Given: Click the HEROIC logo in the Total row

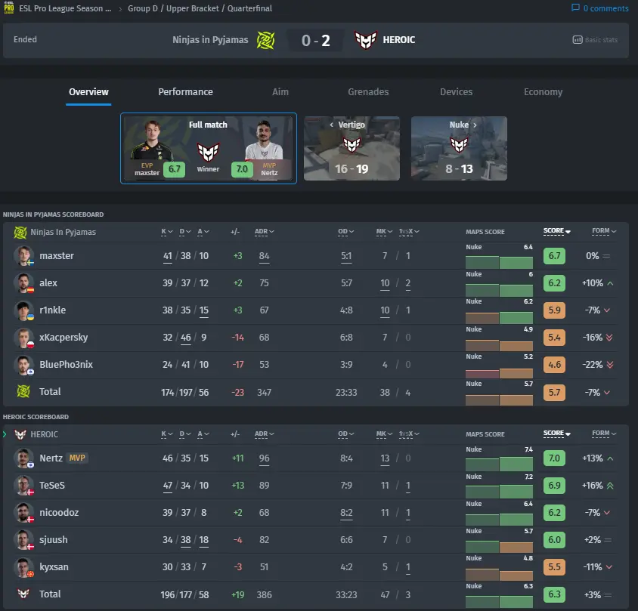Looking at the screenshot, I should (23, 594).
